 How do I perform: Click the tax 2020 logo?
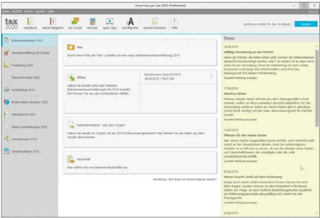pos(11,24)
